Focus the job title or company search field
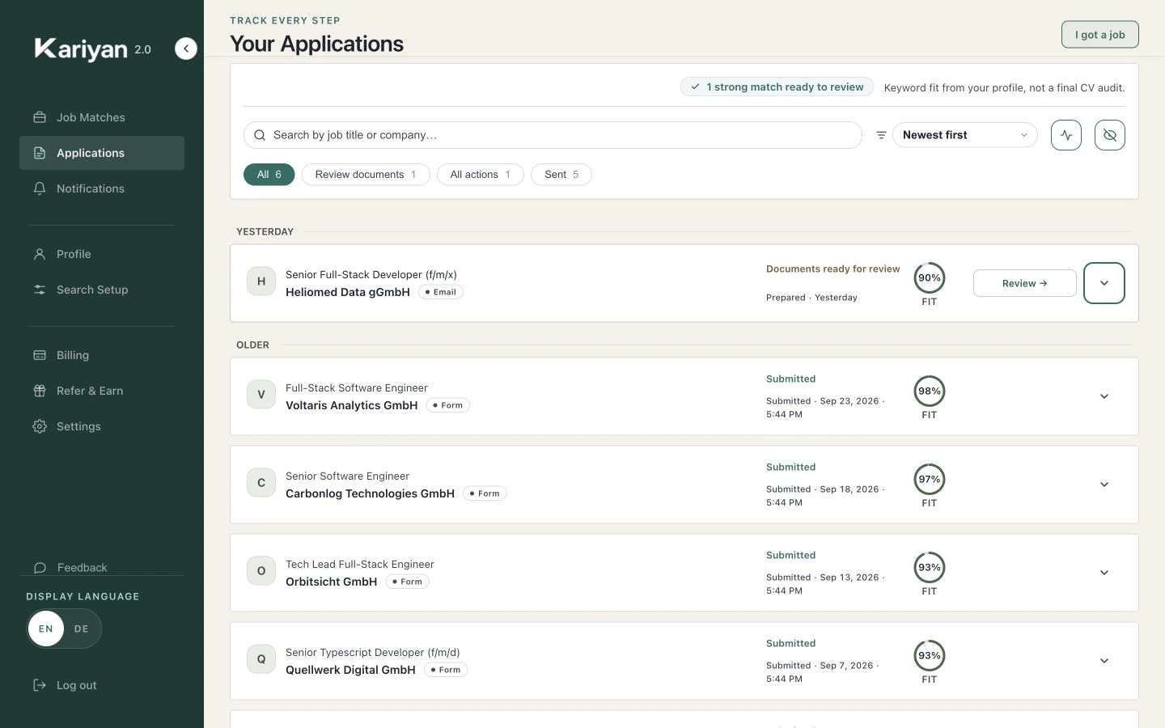1165x728 pixels. pyautogui.click(x=553, y=135)
